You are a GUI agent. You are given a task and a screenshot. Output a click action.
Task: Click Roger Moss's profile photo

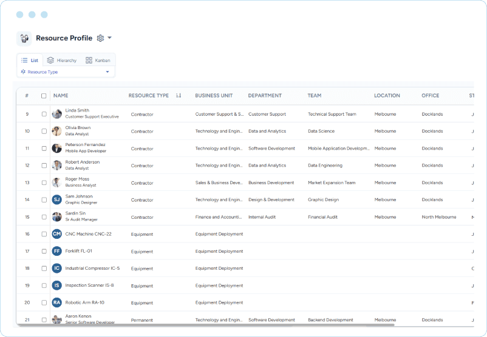coord(56,182)
